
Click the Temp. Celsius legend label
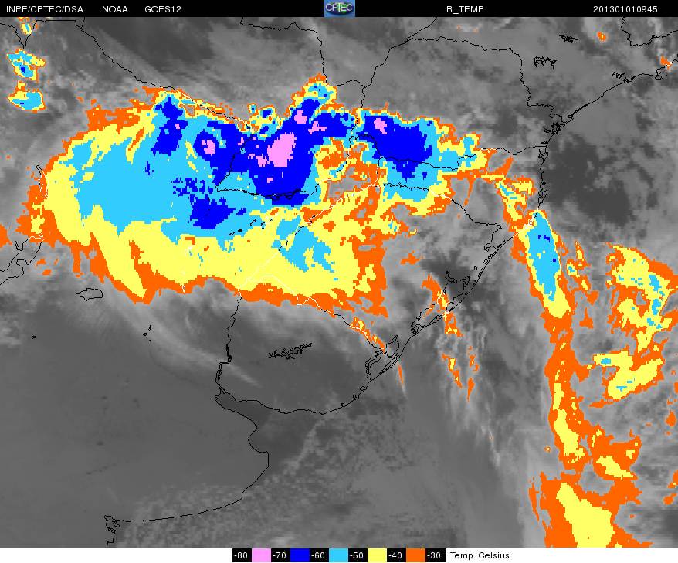[480, 555]
